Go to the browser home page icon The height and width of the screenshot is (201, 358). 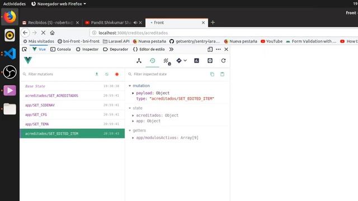point(52,33)
